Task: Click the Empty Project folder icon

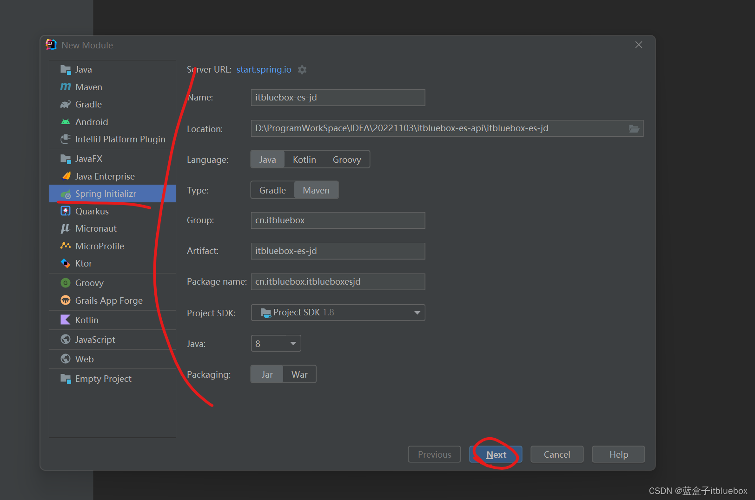Action: click(66, 379)
